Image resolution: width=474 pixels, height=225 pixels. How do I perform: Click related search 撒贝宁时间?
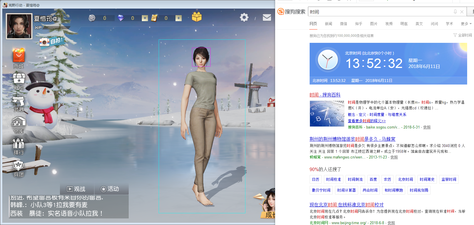321,190
